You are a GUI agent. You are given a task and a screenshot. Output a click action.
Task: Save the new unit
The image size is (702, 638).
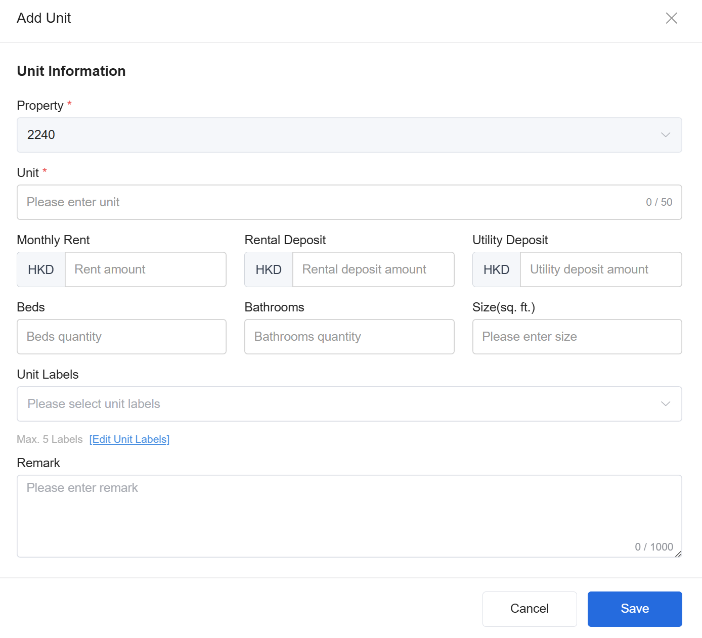pyautogui.click(x=634, y=609)
